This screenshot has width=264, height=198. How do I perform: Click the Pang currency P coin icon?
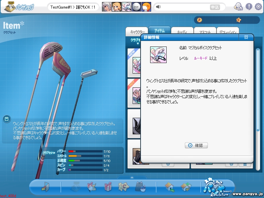click(199, 20)
